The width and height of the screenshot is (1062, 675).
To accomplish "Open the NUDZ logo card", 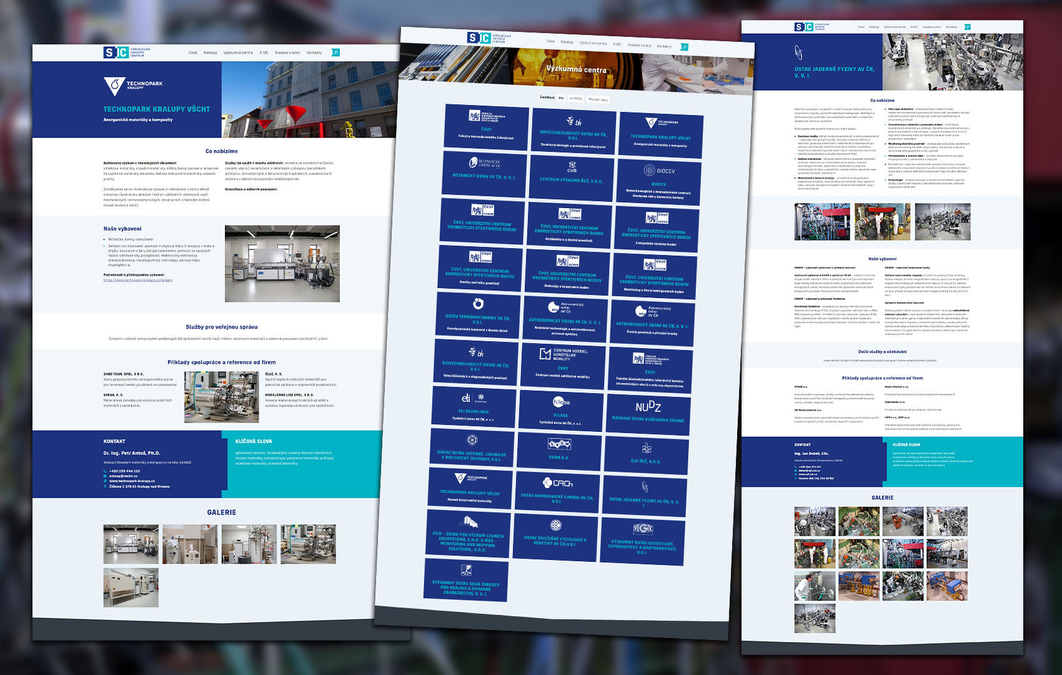I will [x=648, y=411].
